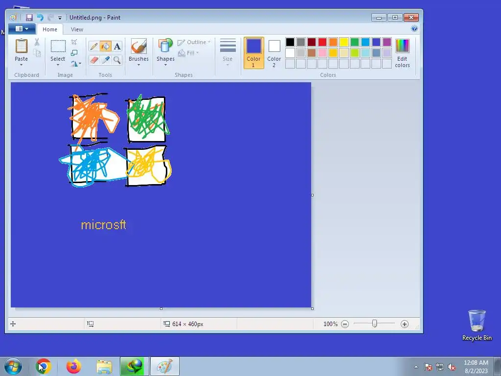Activate Color 1 selector

(254, 53)
